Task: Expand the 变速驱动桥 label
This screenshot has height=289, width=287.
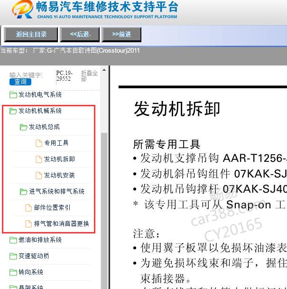Action: tap(34, 256)
